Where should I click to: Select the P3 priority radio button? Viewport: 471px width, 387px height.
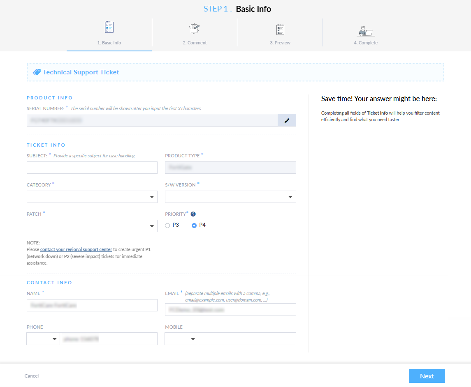[x=167, y=226]
